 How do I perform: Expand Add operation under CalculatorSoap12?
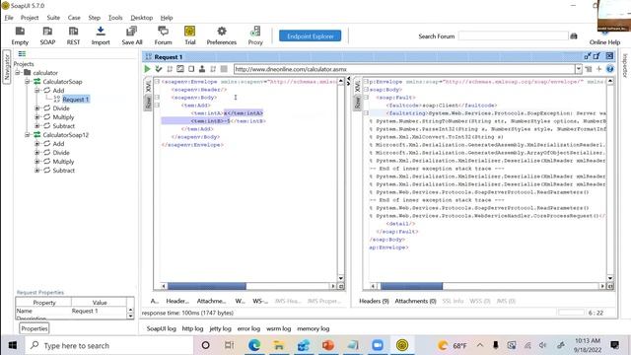click(37, 143)
